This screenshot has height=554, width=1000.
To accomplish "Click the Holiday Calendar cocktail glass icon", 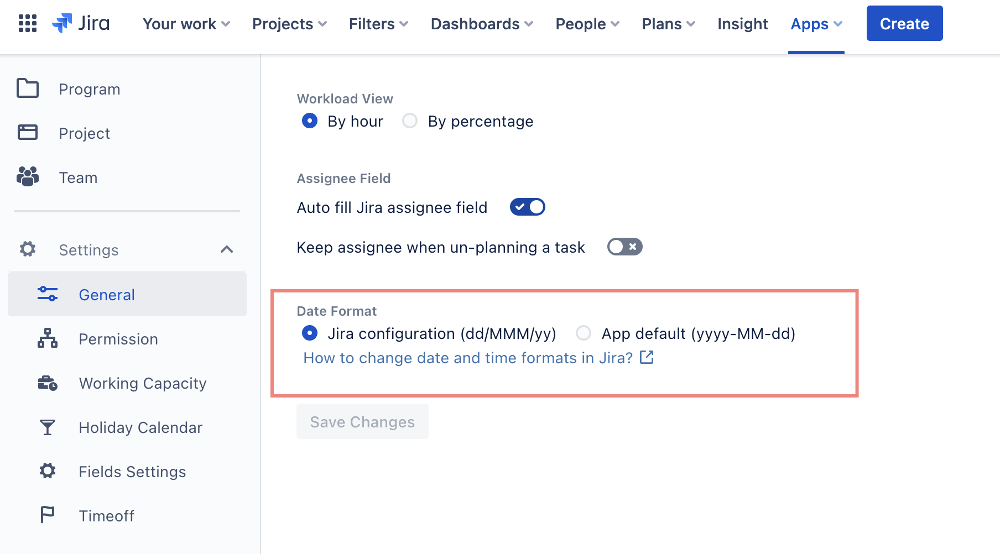I will (x=48, y=427).
